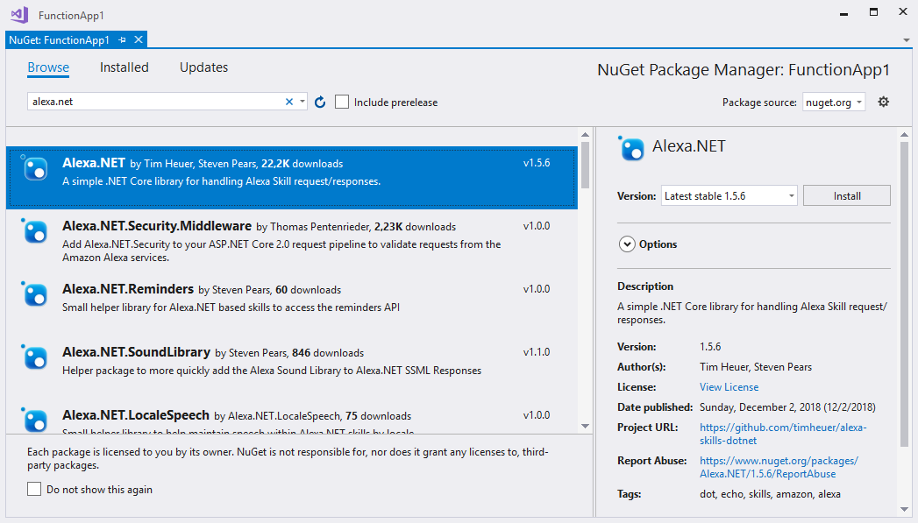
Task: Open package source settings gear
Action: point(883,102)
